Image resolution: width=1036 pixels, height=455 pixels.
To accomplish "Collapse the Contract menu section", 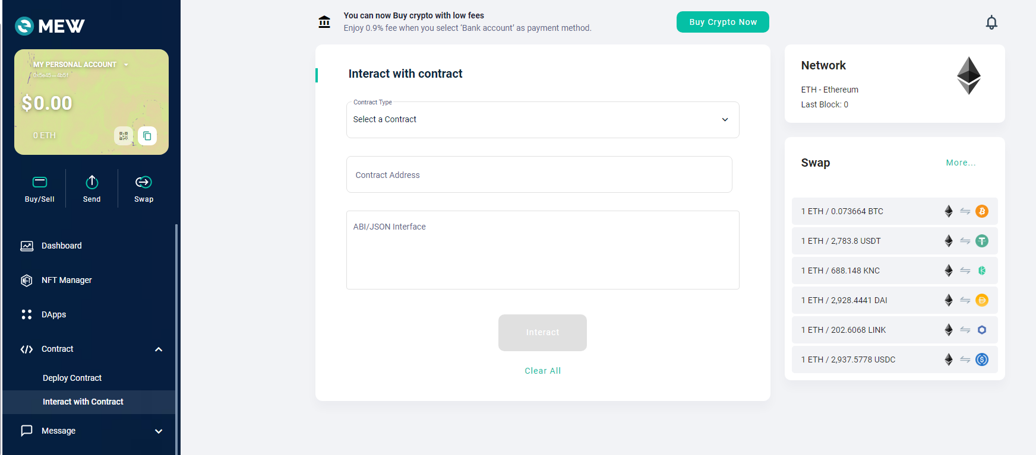I will tap(159, 349).
